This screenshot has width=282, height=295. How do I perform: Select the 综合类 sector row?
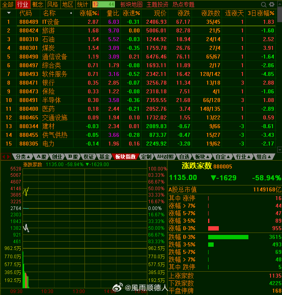pyautogui.click(x=138, y=65)
